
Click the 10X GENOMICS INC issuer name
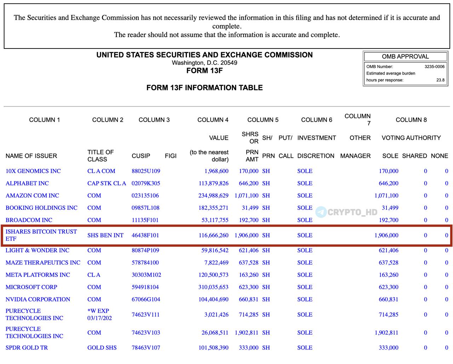click(33, 171)
